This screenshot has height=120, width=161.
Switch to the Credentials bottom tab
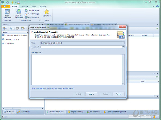pyautogui.click(x=23, y=112)
